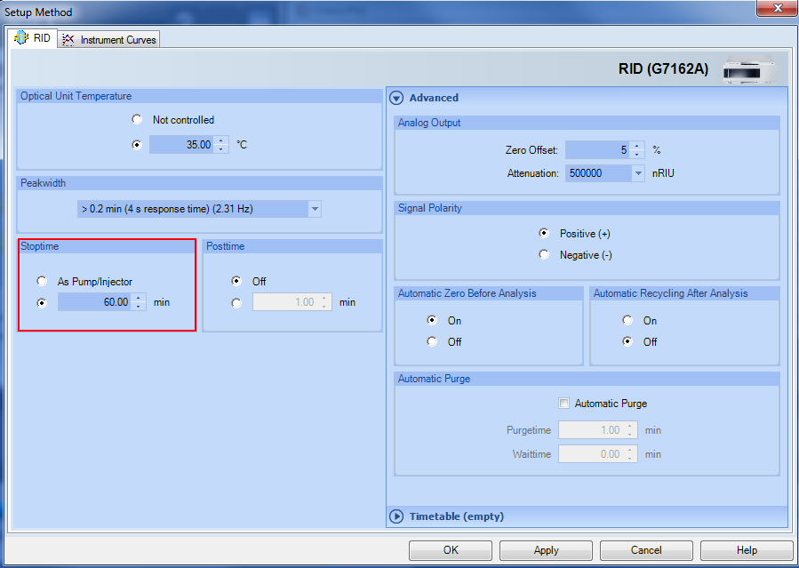Decrease the Stoptime value with down arrow
This screenshot has height=568, width=799.
[x=139, y=307]
